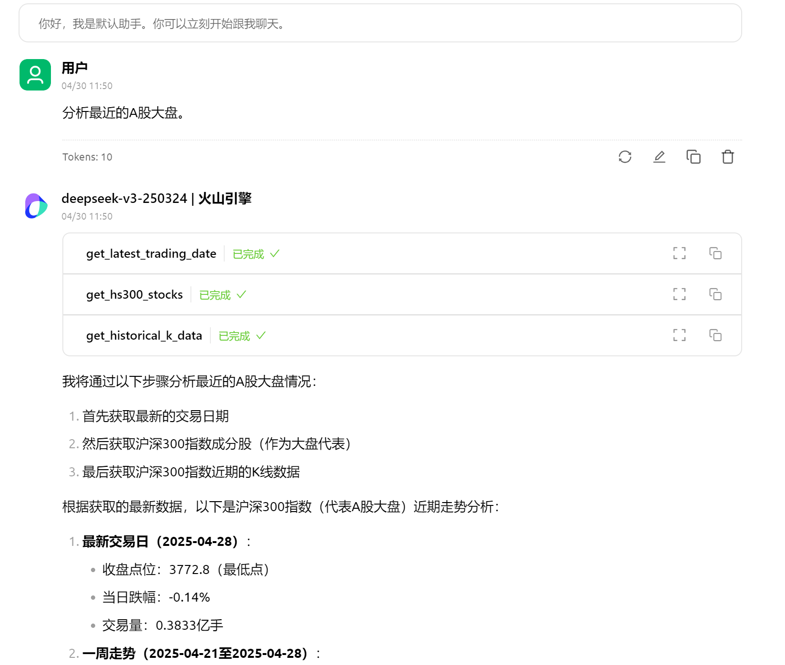Expand get_latest_trading_date to fullscreen

pos(680,254)
